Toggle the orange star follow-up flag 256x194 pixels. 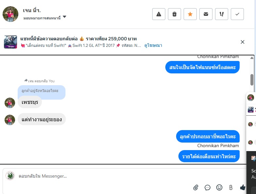tap(190, 14)
